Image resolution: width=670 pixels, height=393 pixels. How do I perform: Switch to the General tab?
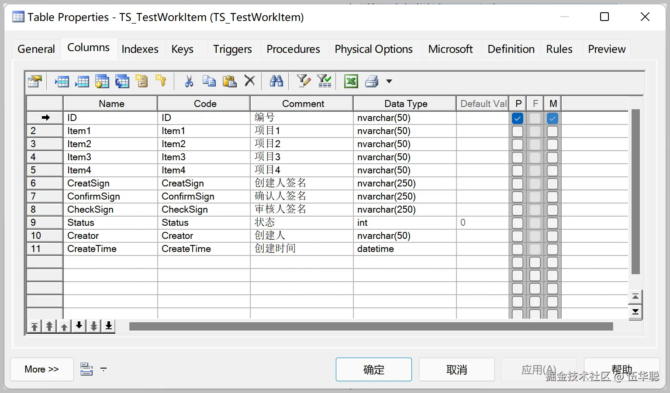[36, 49]
